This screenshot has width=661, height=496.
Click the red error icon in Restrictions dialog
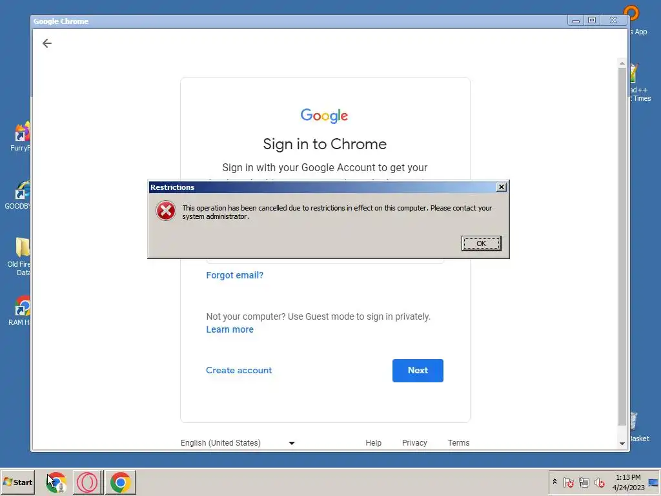pyautogui.click(x=166, y=211)
